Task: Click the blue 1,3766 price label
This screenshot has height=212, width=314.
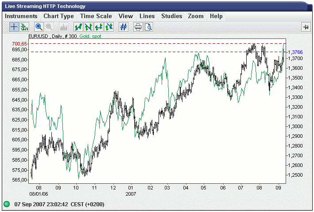Action: tap(295, 52)
